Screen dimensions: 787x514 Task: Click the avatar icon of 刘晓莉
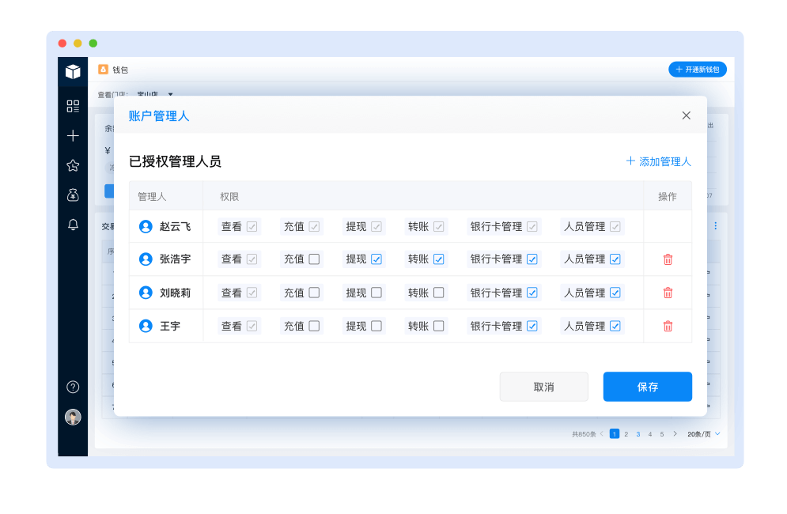pyautogui.click(x=146, y=293)
